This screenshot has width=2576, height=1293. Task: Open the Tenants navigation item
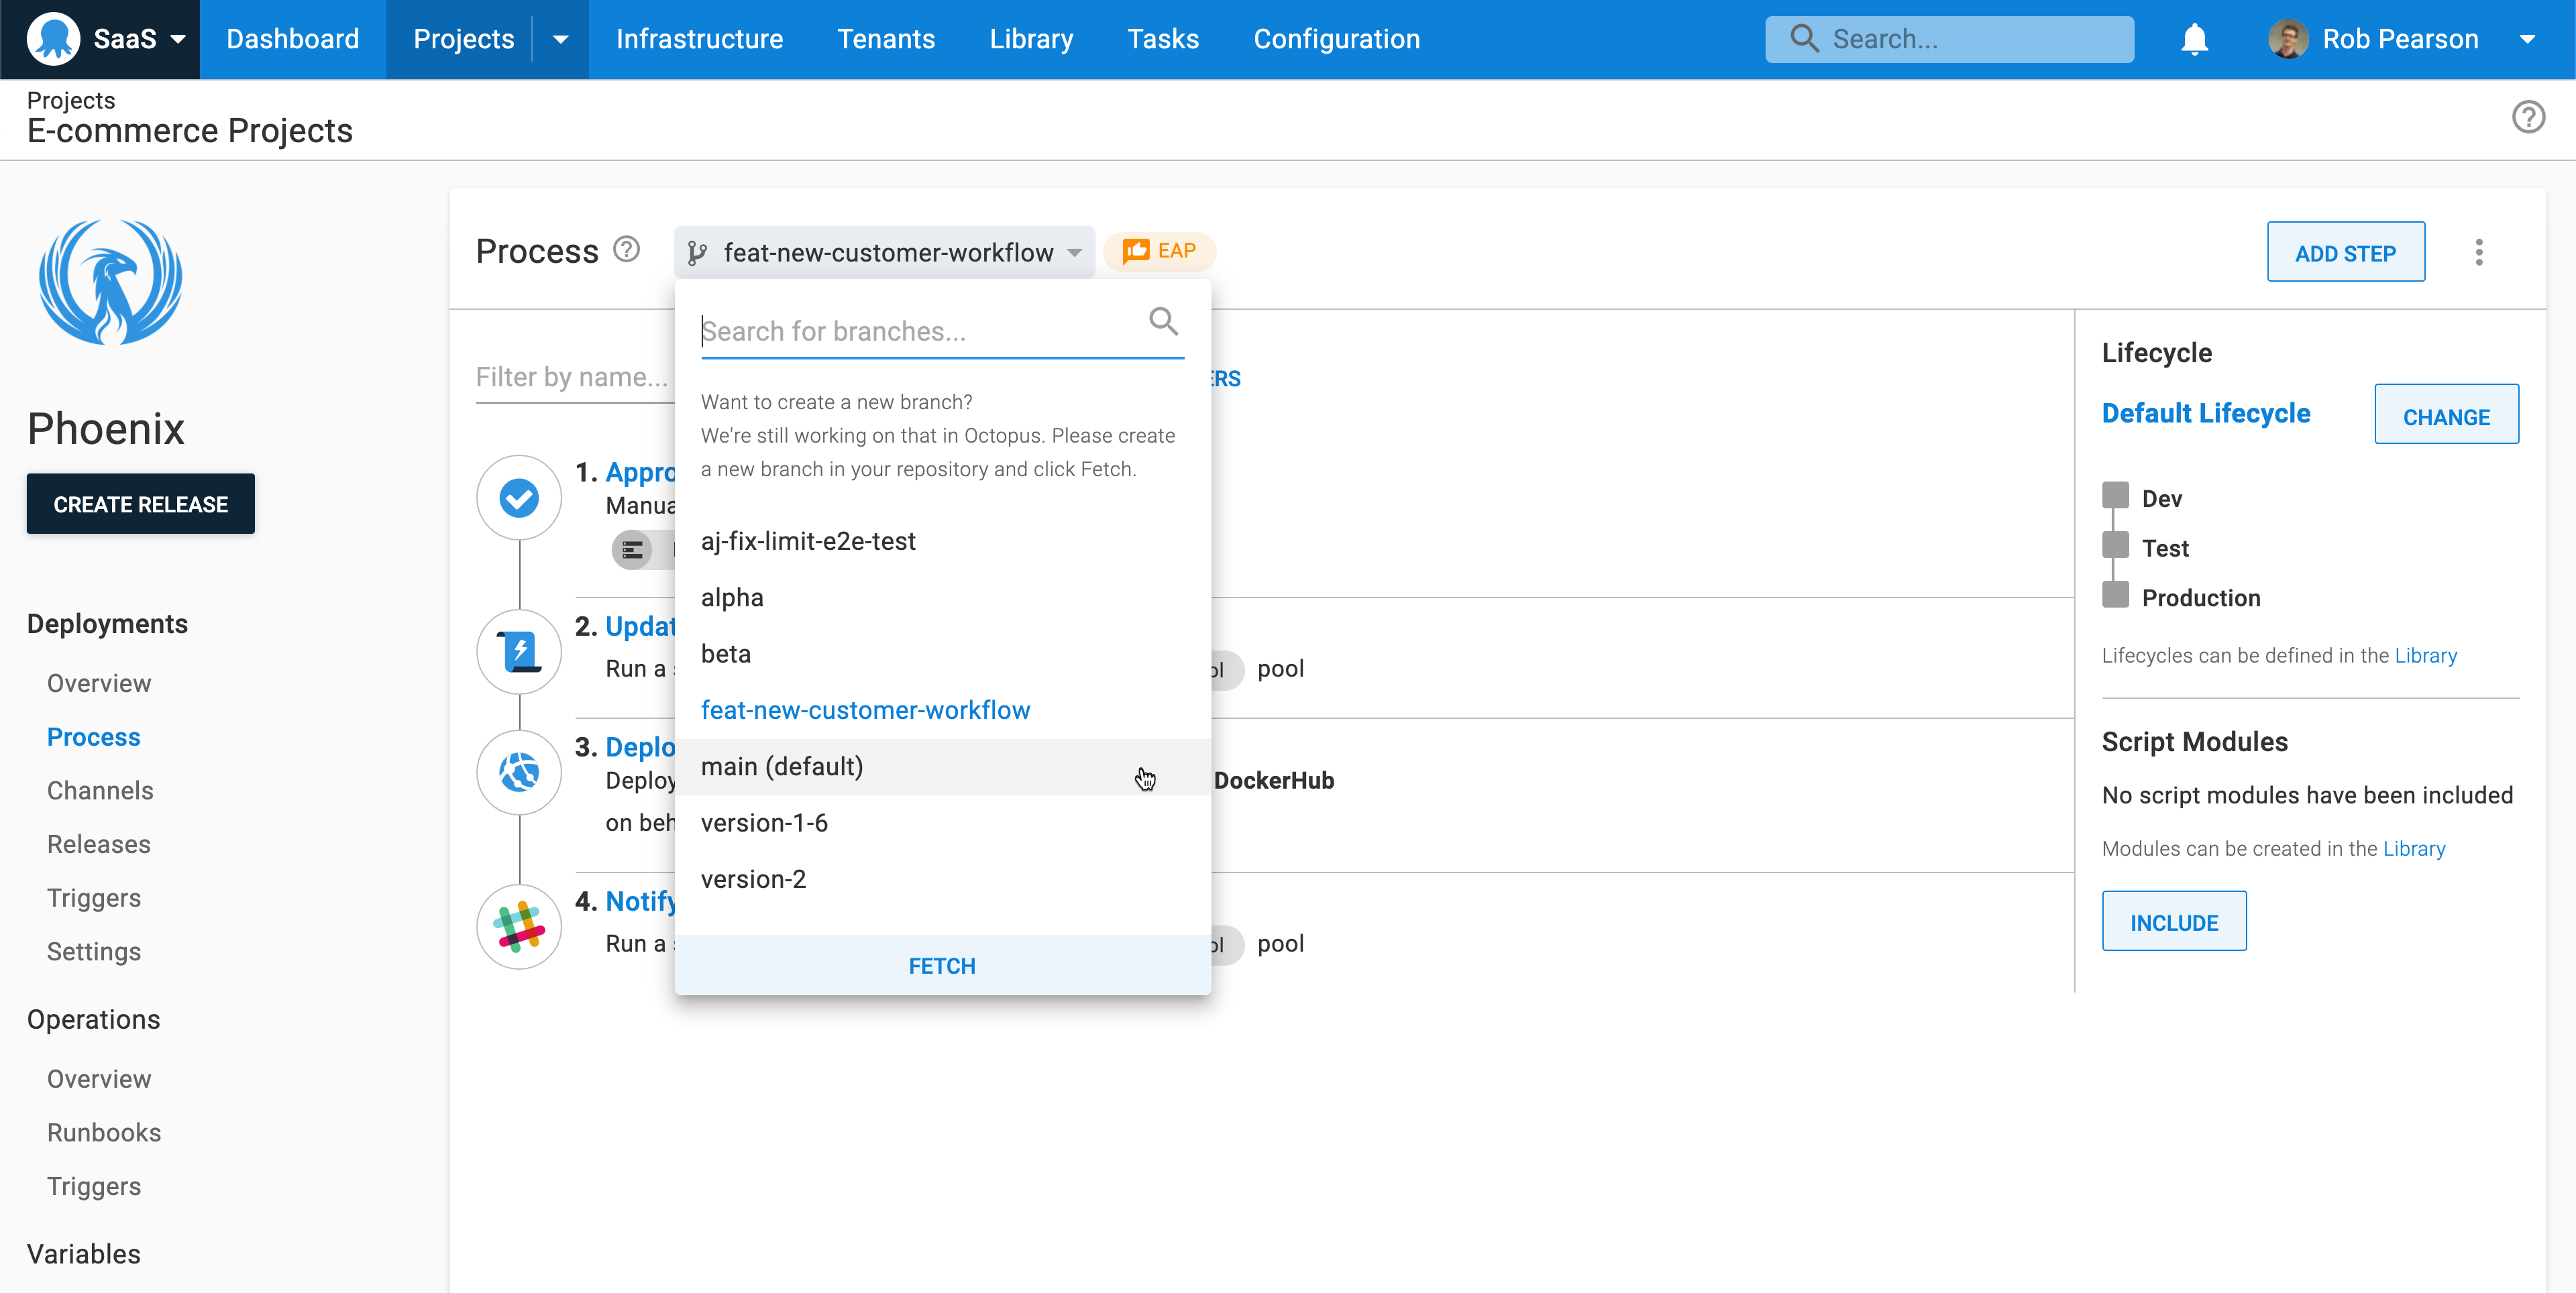(886, 39)
